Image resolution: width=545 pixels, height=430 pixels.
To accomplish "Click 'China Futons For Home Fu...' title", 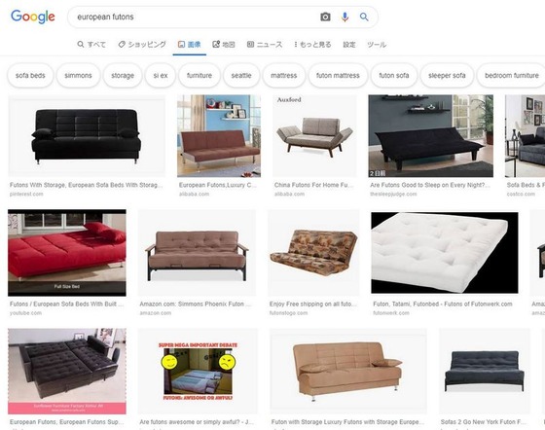I will [313, 185].
